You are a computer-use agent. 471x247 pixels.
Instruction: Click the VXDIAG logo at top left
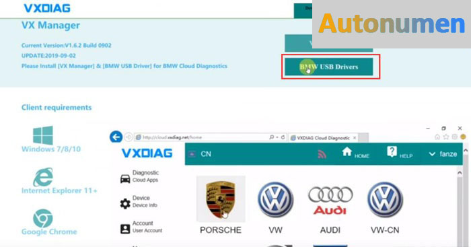coord(47,8)
